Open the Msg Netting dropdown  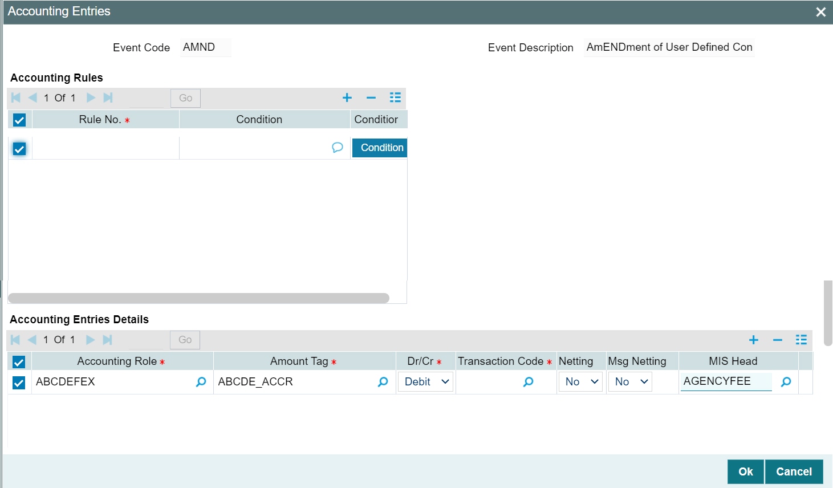point(630,382)
